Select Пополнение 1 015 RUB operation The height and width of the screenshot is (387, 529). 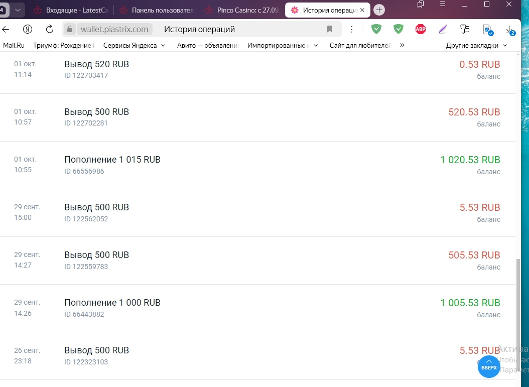click(112, 159)
